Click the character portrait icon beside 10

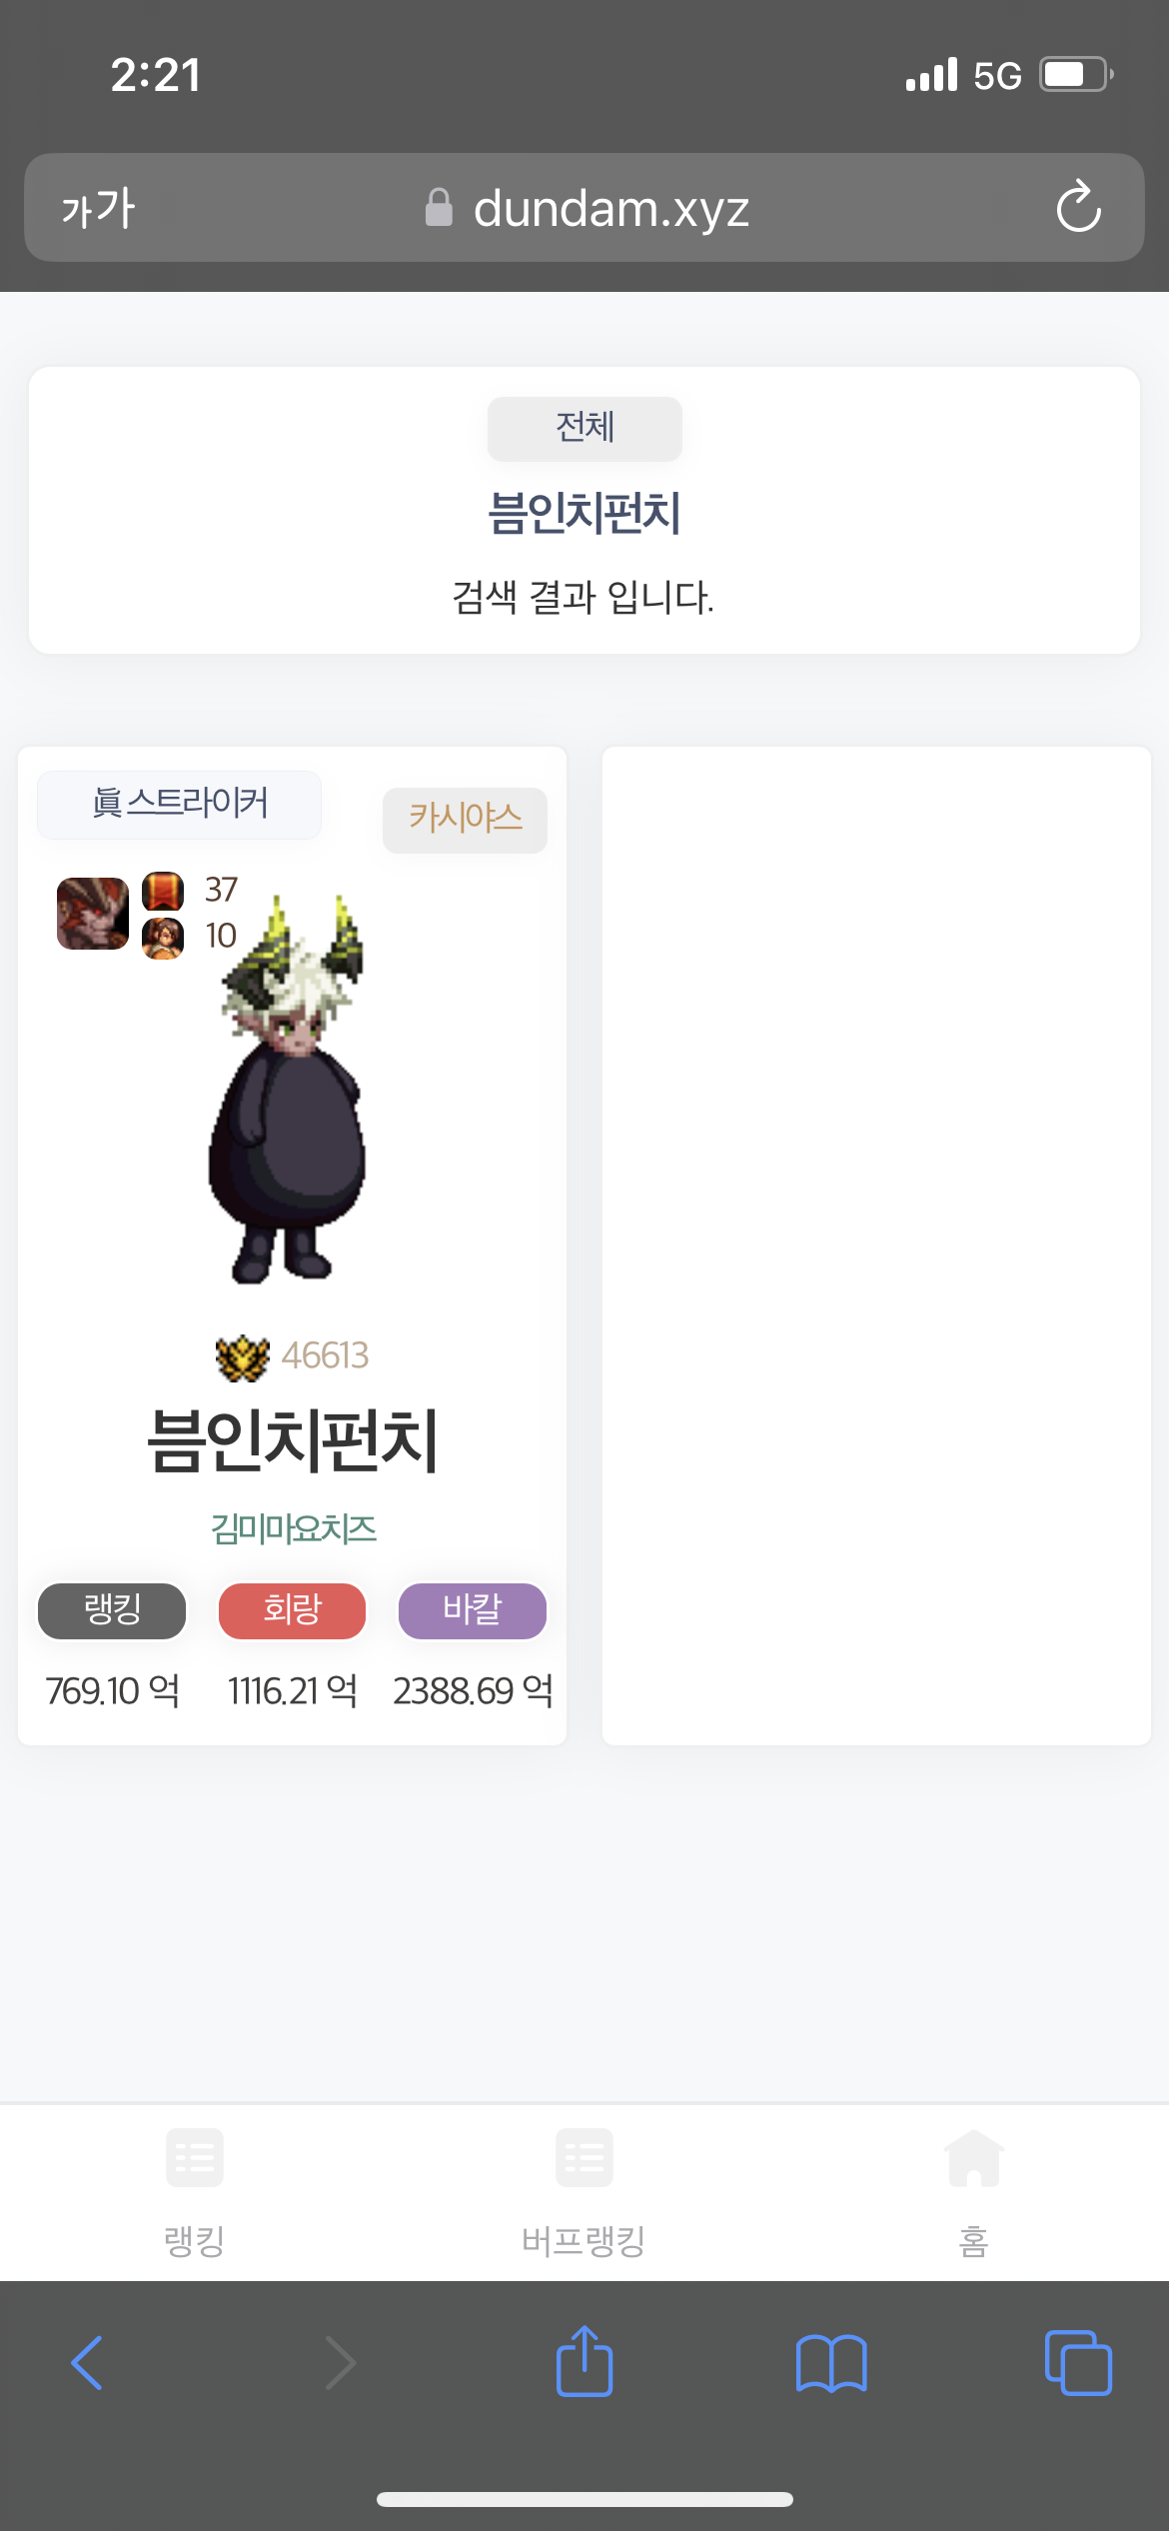tap(163, 938)
